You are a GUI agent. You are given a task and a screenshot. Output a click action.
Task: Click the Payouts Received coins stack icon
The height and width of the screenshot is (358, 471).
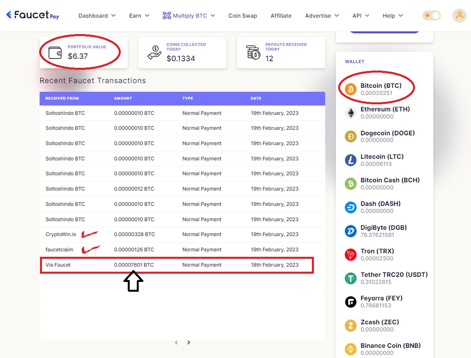pos(254,53)
